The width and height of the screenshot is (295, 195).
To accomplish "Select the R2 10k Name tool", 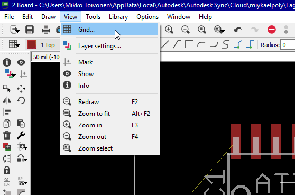I will pos(7,182).
